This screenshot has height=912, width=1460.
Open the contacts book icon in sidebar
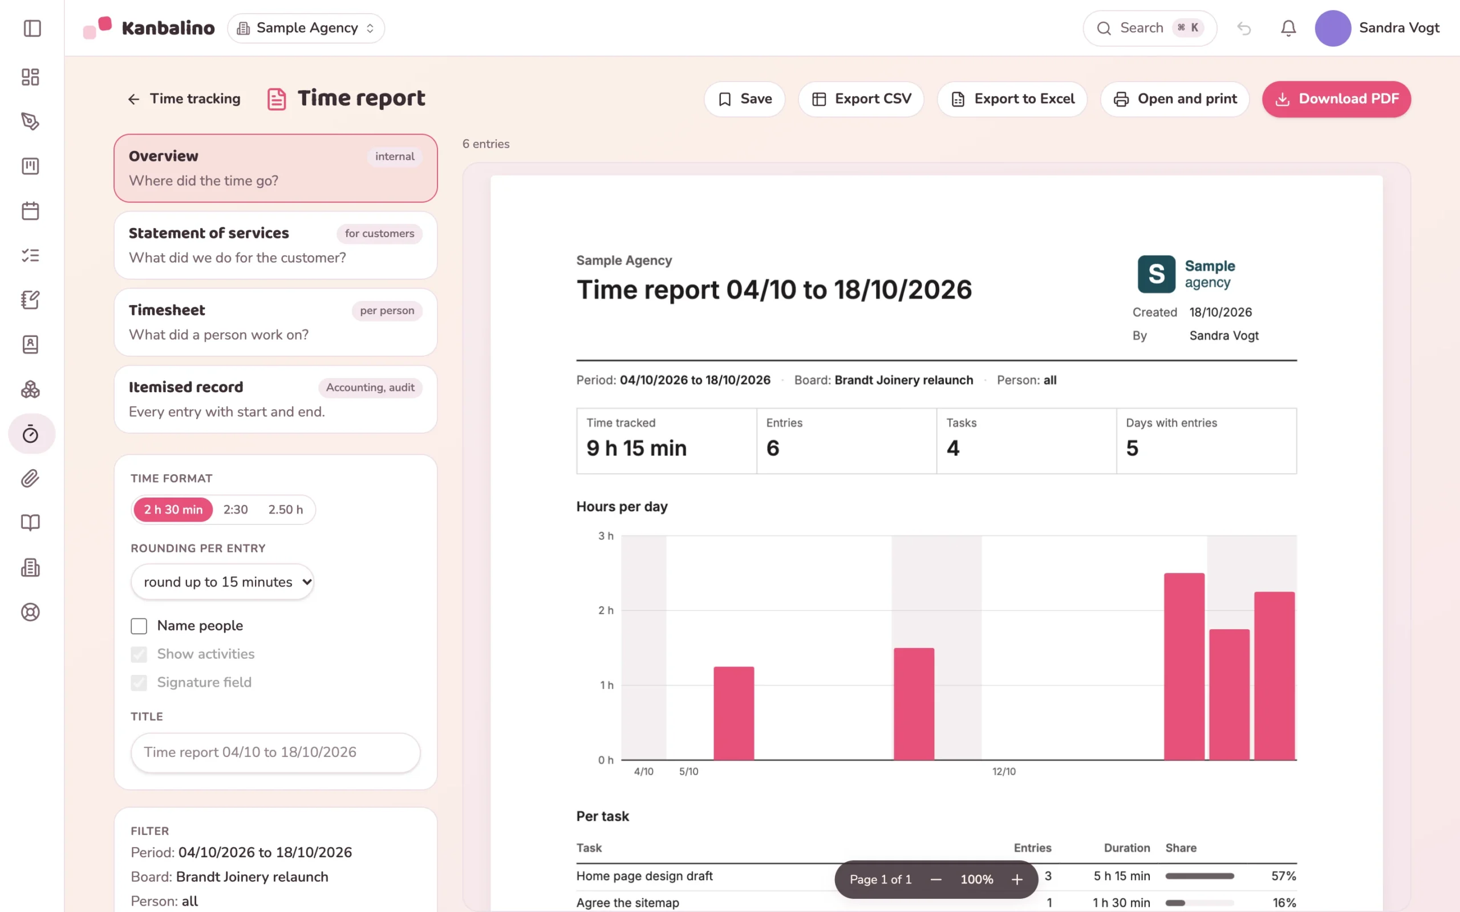[x=30, y=344]
